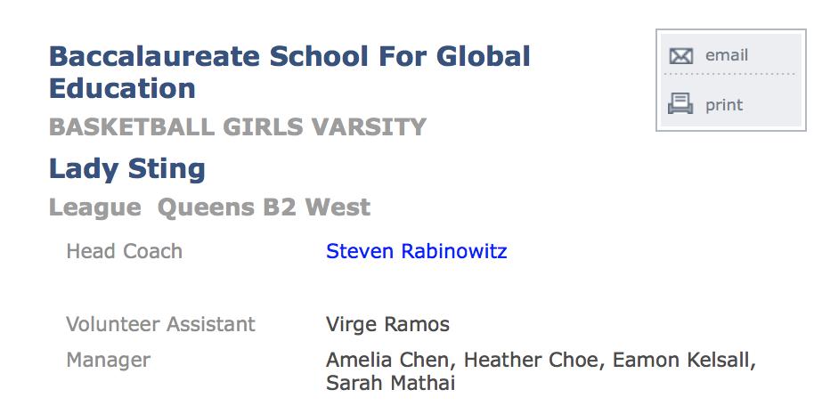Click the Lady Sting team name
This screenshot has height=406, width=814.
[127, 169]
